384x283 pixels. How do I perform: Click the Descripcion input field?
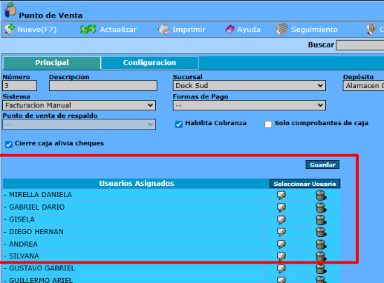click(x=103, y=86)
